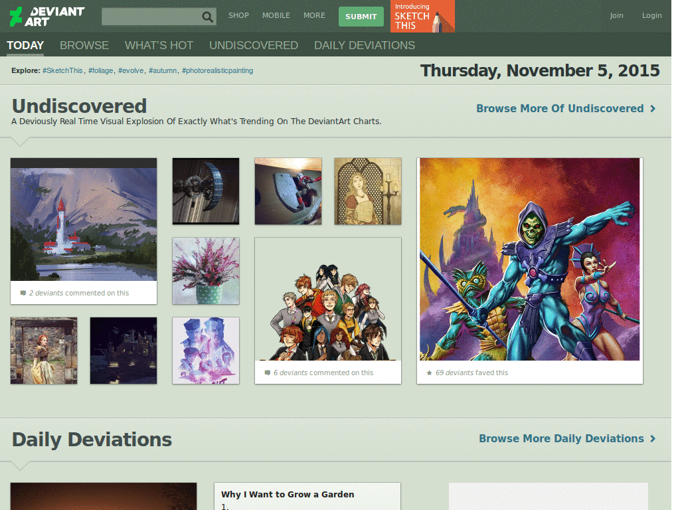
Task: Click Browse More Of Undiscovered link
Action: pyautogui.click(x=559, y=108)
